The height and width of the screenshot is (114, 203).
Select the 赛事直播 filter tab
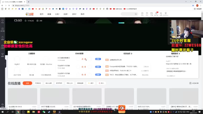[80, 83]
